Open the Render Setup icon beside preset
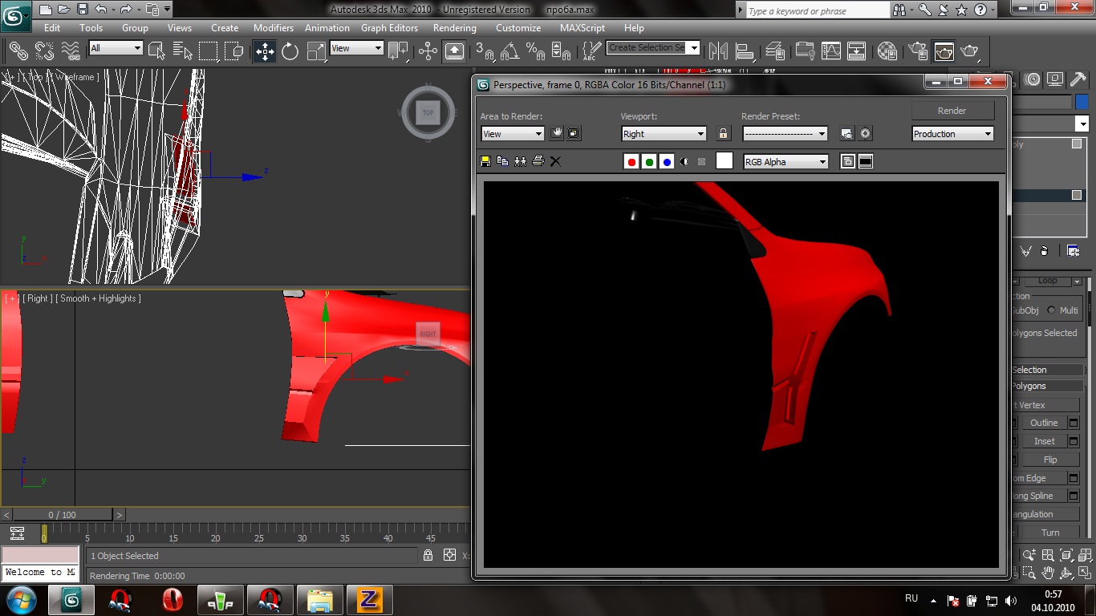The width and height of the screenshot is (1096, 616). tap(847, 134)
